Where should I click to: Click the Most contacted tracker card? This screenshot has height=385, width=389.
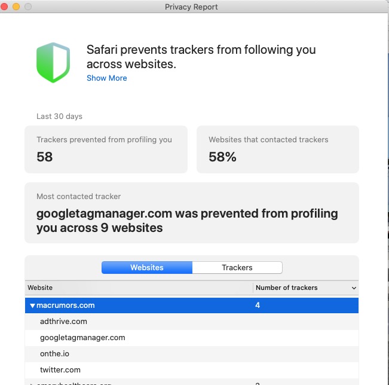[192, 213]
